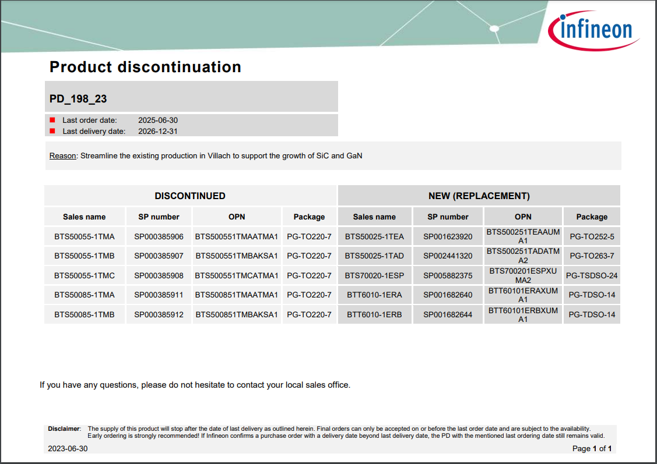Click replacement sales name BTT6010-1ERA
This screenshot has height=464, width=657.
(x=374, y=295)
